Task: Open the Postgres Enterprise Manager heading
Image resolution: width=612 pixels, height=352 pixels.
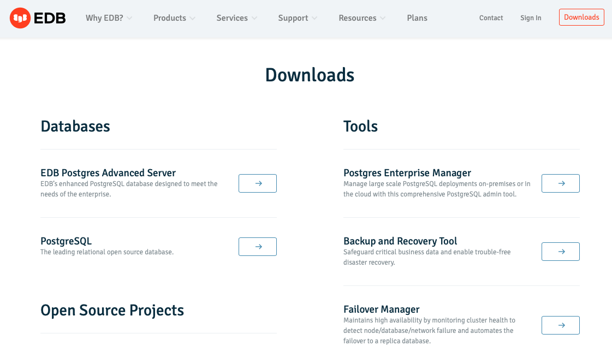Action: click(x=407, y=173)
